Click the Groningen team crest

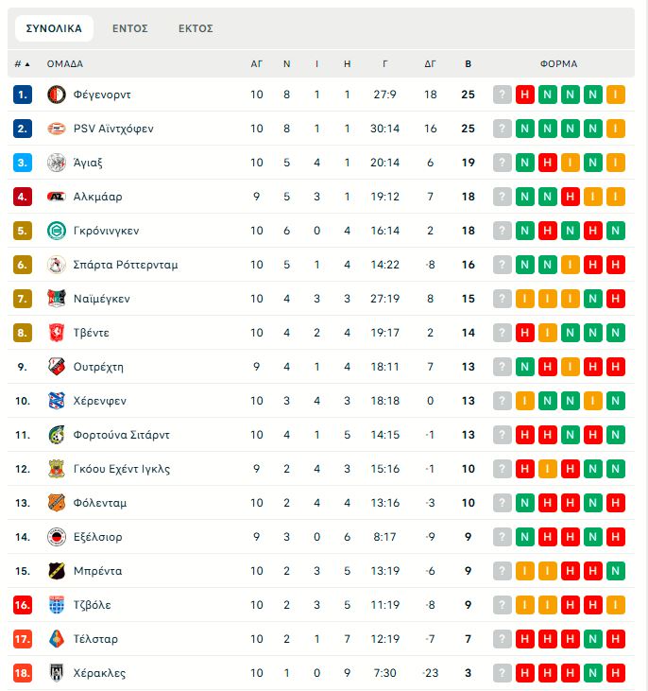(x=56, y=231)
